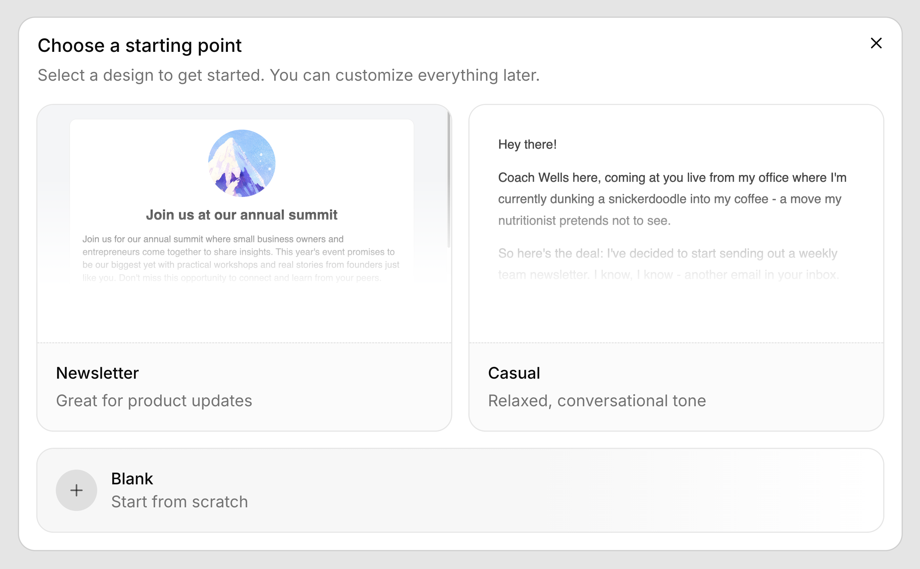Image resolution: width=920 pixels, height=569 pixels.
Task: Click the Newsletter template preview card
Action: pos(245,226)
